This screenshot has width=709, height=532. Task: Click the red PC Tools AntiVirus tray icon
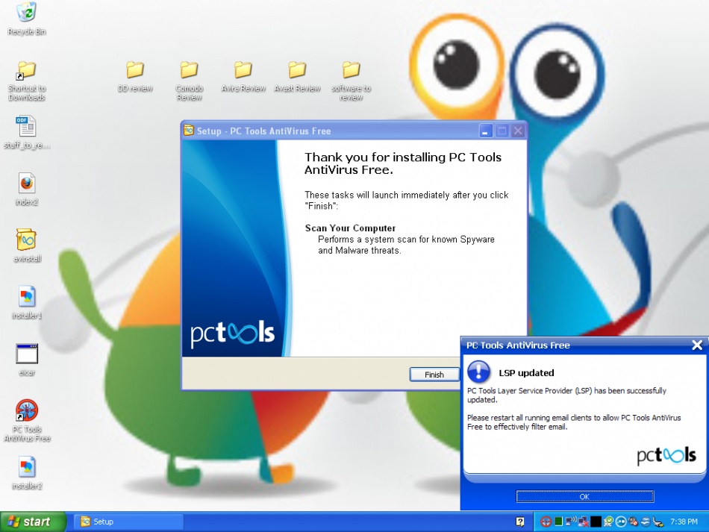(x=546, y=522)
